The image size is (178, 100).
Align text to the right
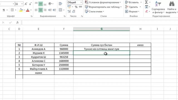pos(45,10)
